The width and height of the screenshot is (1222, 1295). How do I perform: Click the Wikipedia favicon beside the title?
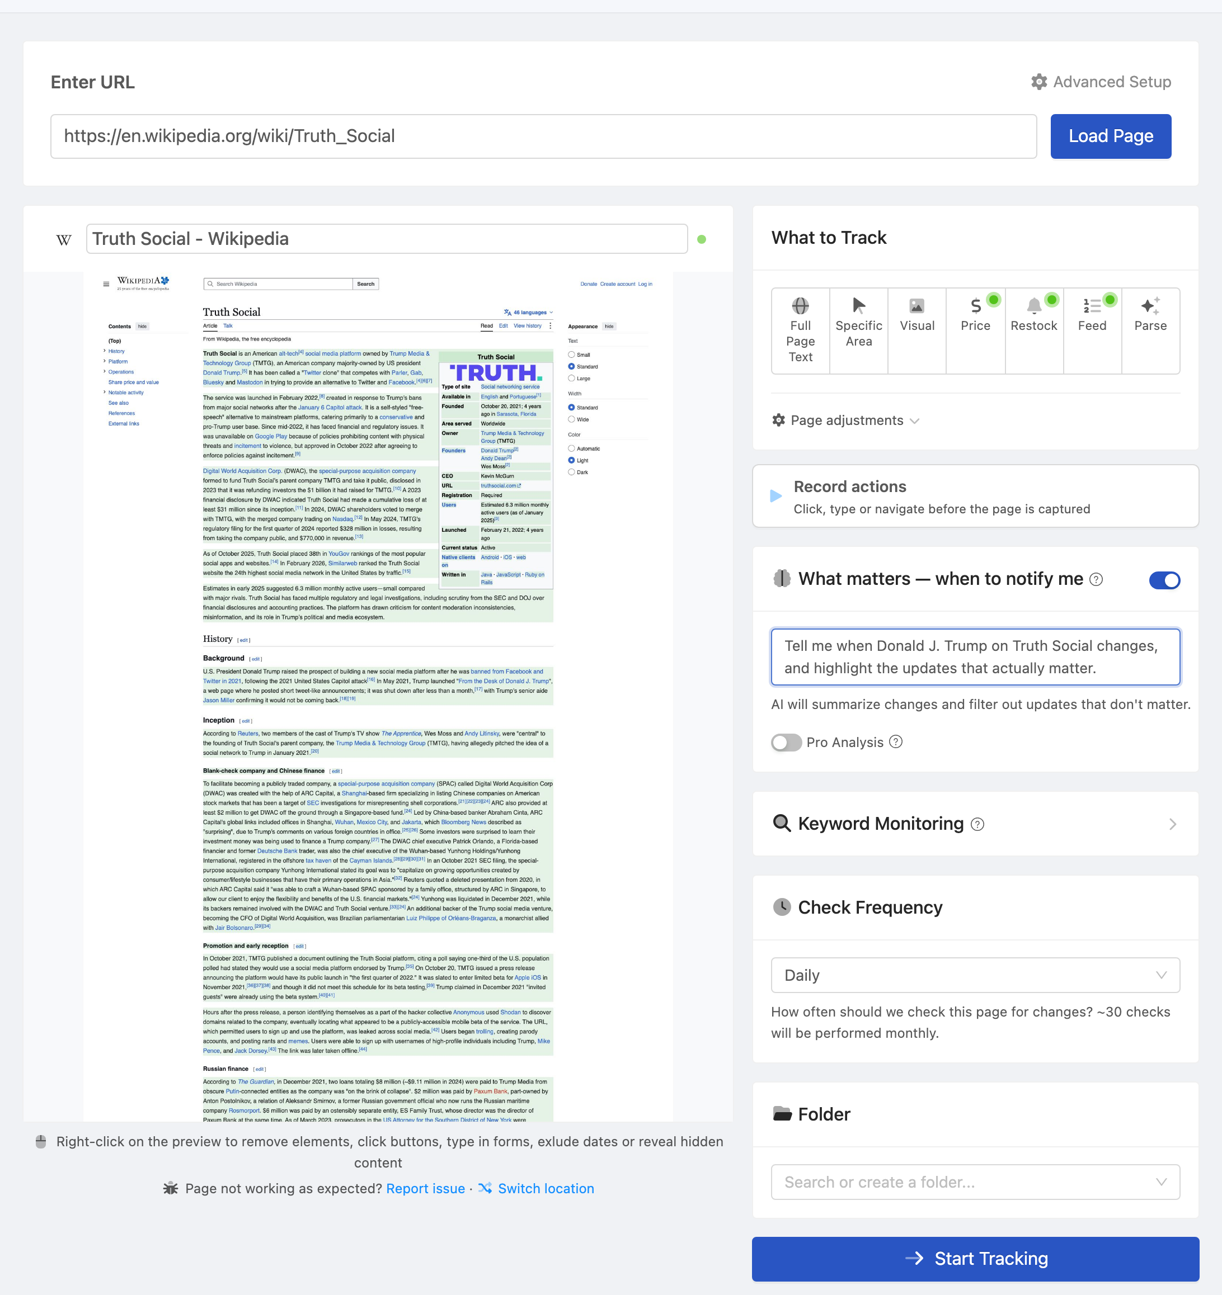64,240
